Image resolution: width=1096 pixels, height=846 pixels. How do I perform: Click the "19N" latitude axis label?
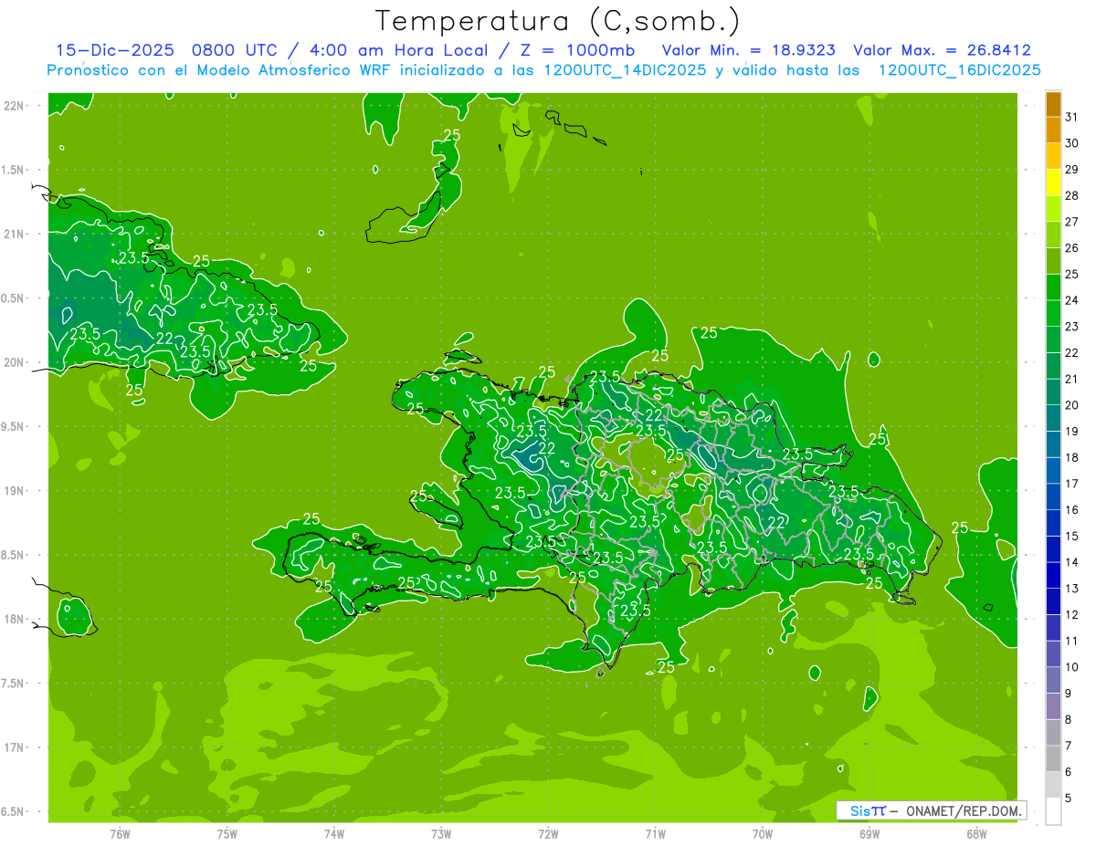16,491
